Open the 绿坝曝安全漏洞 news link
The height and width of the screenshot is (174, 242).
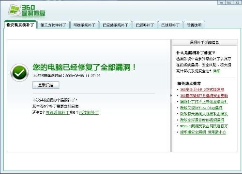203,132
